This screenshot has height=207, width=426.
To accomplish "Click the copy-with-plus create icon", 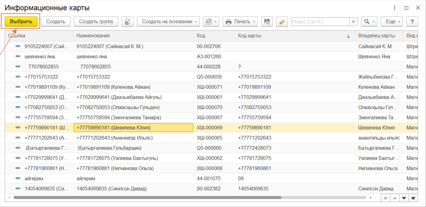I will tap(127, 22).
